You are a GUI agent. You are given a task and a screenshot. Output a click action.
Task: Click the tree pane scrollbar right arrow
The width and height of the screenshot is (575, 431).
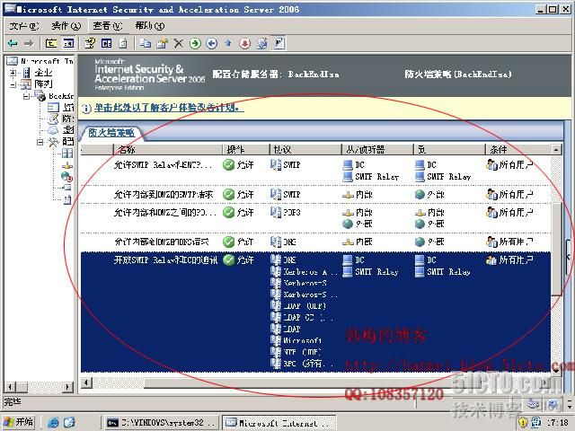[x=67, y=387]
